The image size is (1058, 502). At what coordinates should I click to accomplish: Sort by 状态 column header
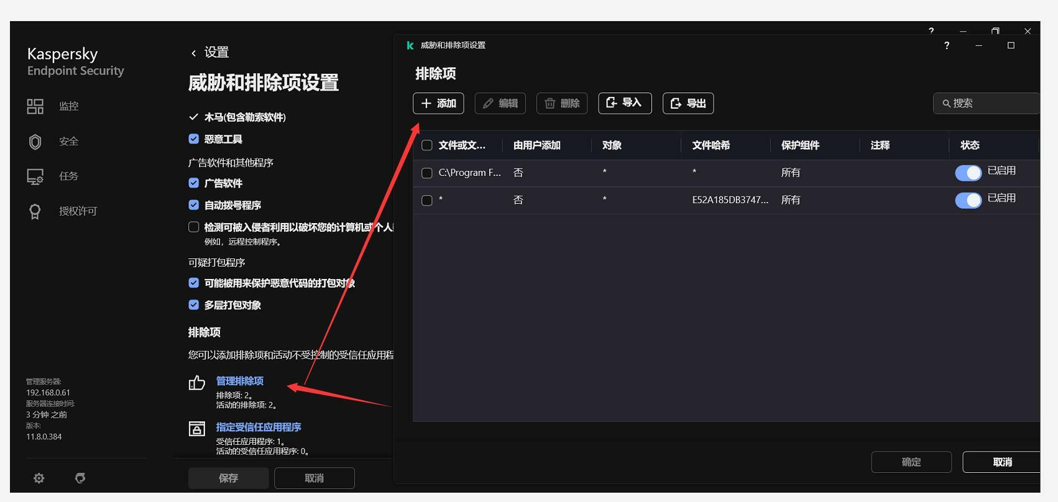click(x=970, y=145)
